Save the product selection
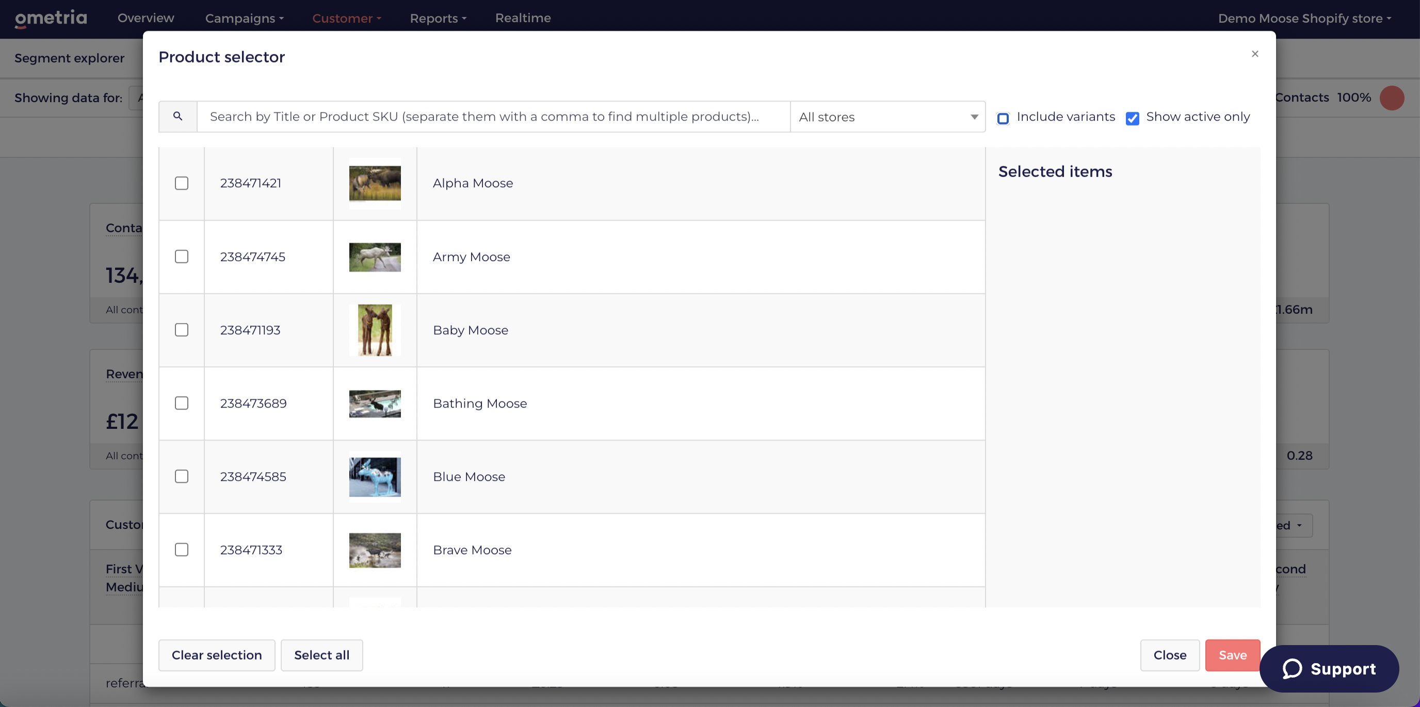1420x707 pixels. 1233,655
